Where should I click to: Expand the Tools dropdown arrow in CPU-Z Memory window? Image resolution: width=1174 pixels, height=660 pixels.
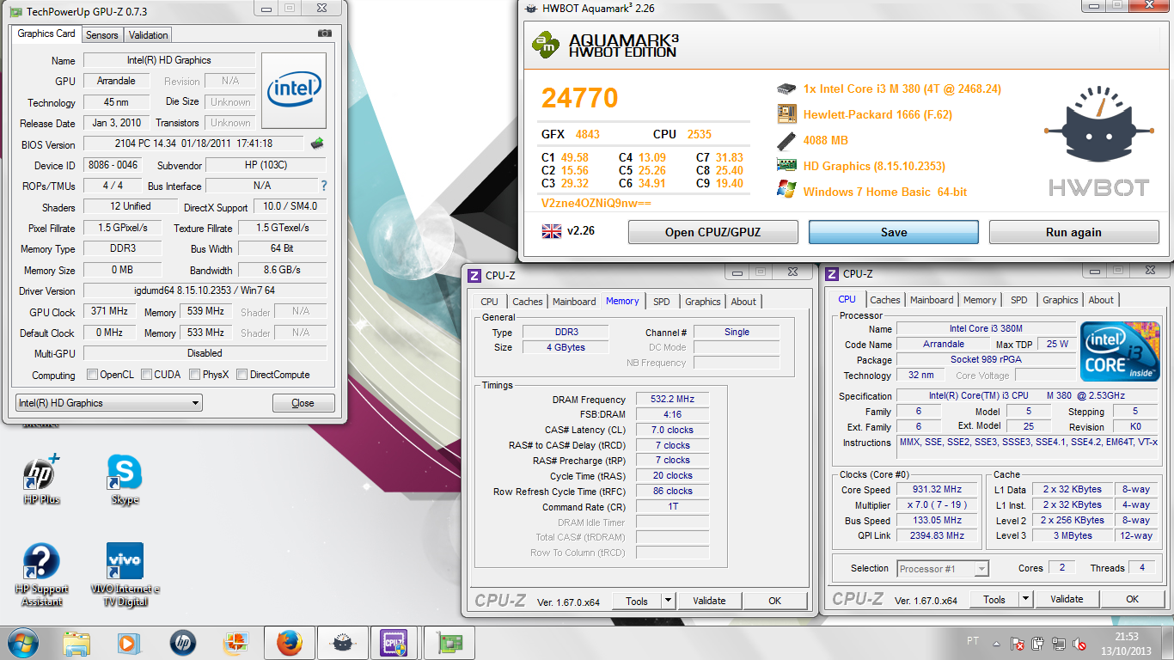coord(668,601)
